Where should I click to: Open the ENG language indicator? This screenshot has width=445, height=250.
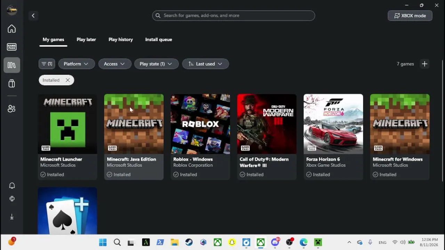point(382,242)
